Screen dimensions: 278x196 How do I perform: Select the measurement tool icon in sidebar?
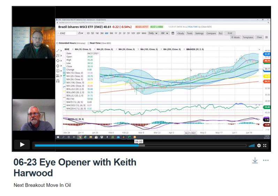pos(58,76)
